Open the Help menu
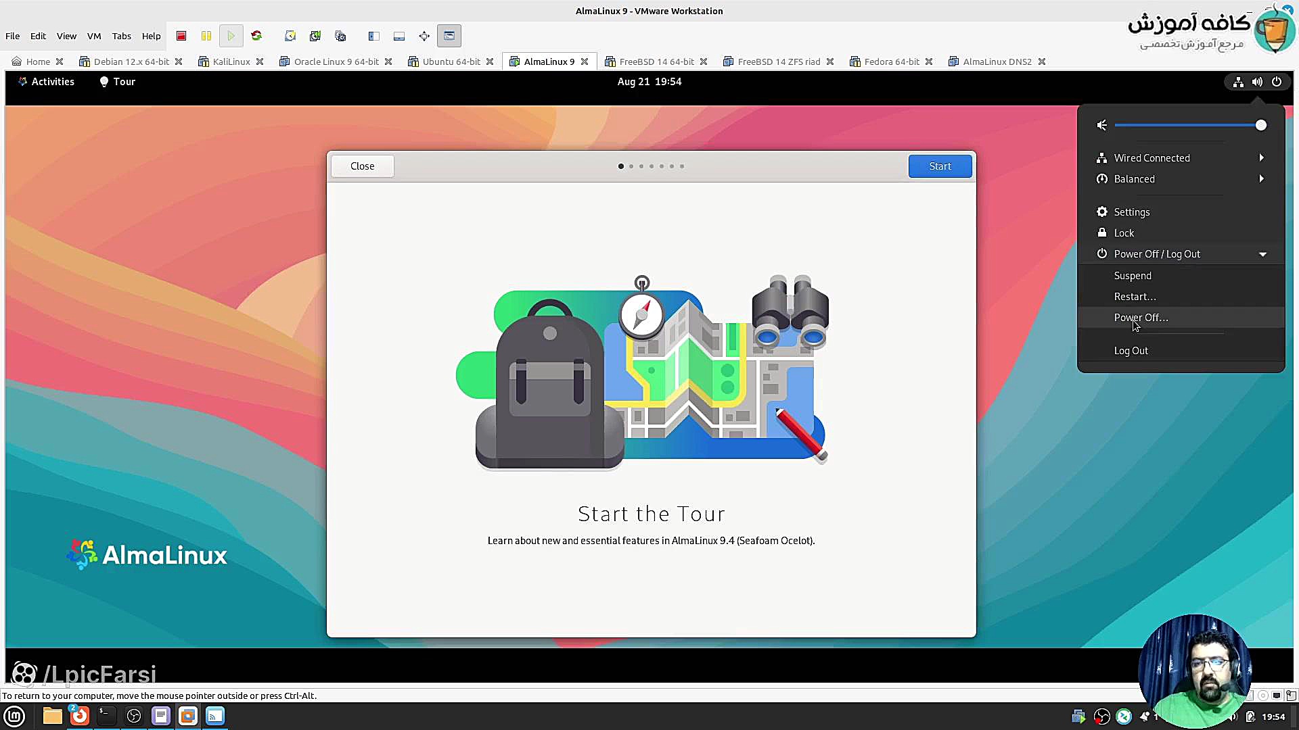This screenshot has width=1299, height=730. pyautogui.click(x=151, y=36)
